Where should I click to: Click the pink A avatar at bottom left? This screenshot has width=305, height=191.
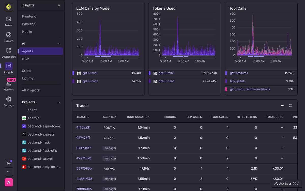click(x=9, y=182)
